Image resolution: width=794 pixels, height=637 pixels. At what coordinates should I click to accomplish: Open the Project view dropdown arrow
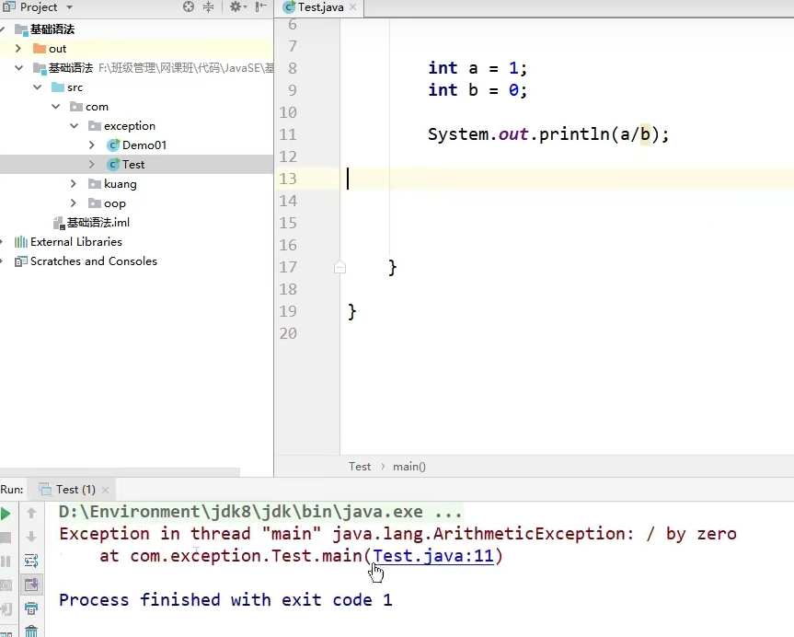[x=69, y=7]
